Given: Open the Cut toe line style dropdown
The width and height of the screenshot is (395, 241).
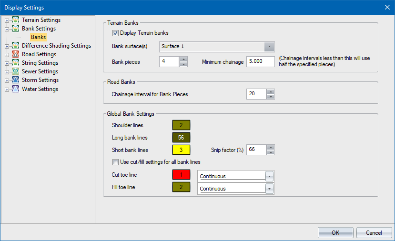Looking at the screenshot, I should (270, 176).
